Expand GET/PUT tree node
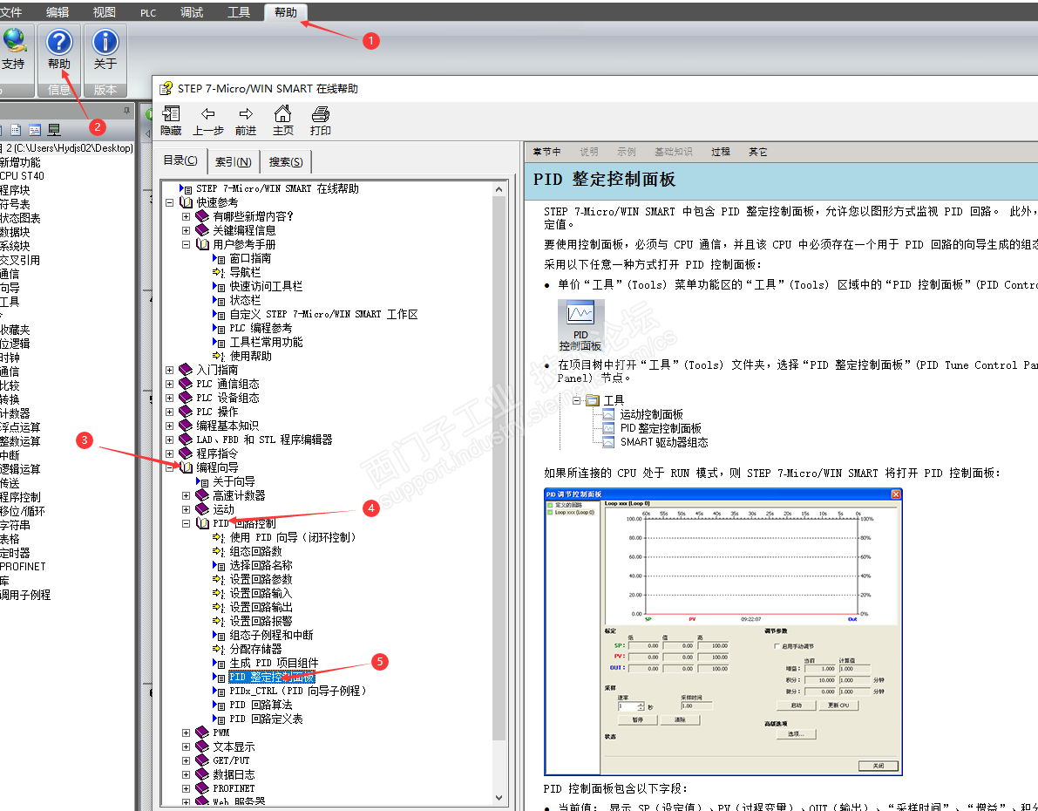The width and height of the screenshot is (1038, 811). tap(186, 760)
